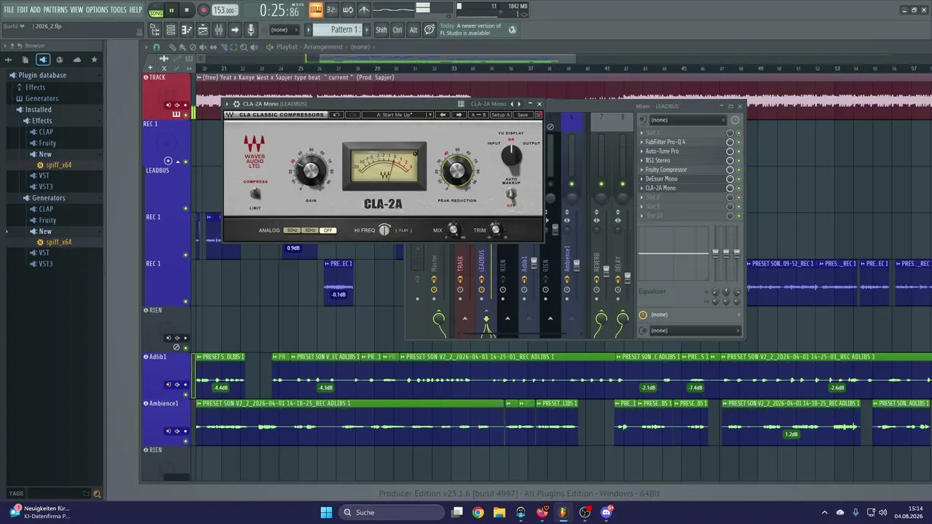This screenshot has width=932, height=524.
Task: Undo the last change in CLA-2A
Action: tap(336, 115)
